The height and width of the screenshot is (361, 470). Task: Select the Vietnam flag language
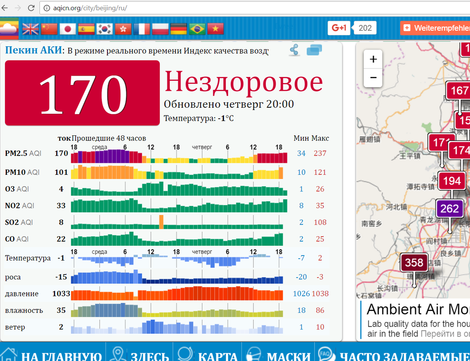click(216, 29)
